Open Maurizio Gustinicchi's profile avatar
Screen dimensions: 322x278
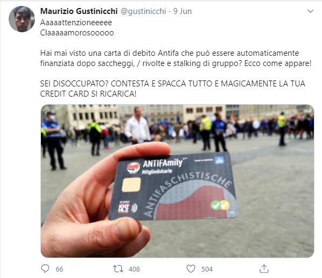[x=22, y=19]
